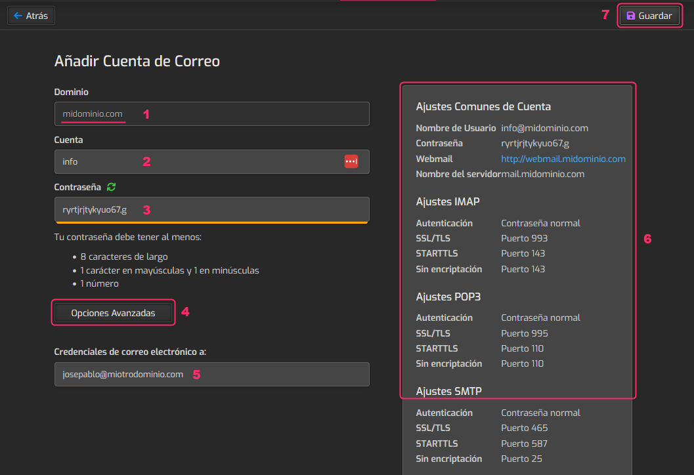694x475 pixels.
Task: Click the Ajustes POP3 heading
Action: 448,297
